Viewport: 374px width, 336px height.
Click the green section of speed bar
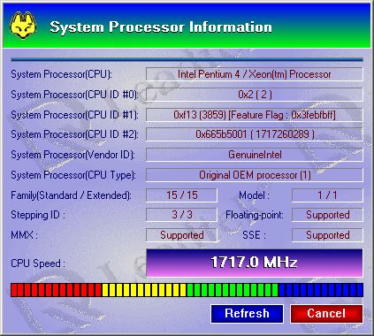tap(233, 290)
